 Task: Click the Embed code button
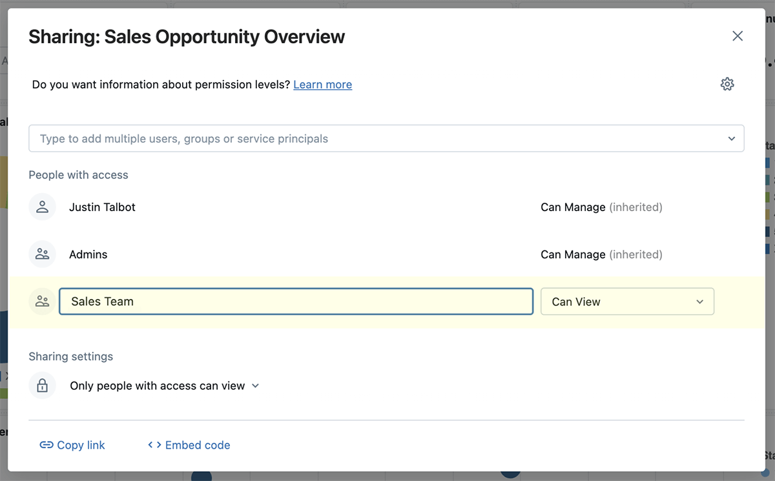[198, 445]
